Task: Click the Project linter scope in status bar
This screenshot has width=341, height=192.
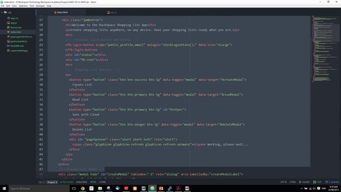Action: coord(52,182)
